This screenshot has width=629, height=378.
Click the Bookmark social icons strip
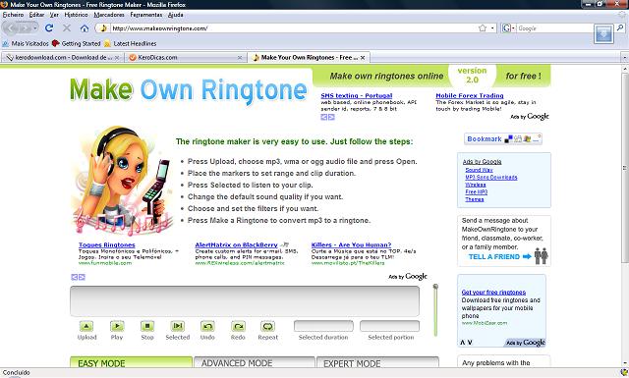click(x=523, y=138)
